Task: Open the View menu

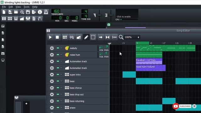Action: click(18, 7)
